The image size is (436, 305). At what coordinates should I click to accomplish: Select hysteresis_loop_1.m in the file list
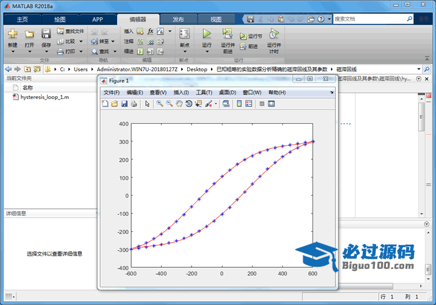point(44,97)
